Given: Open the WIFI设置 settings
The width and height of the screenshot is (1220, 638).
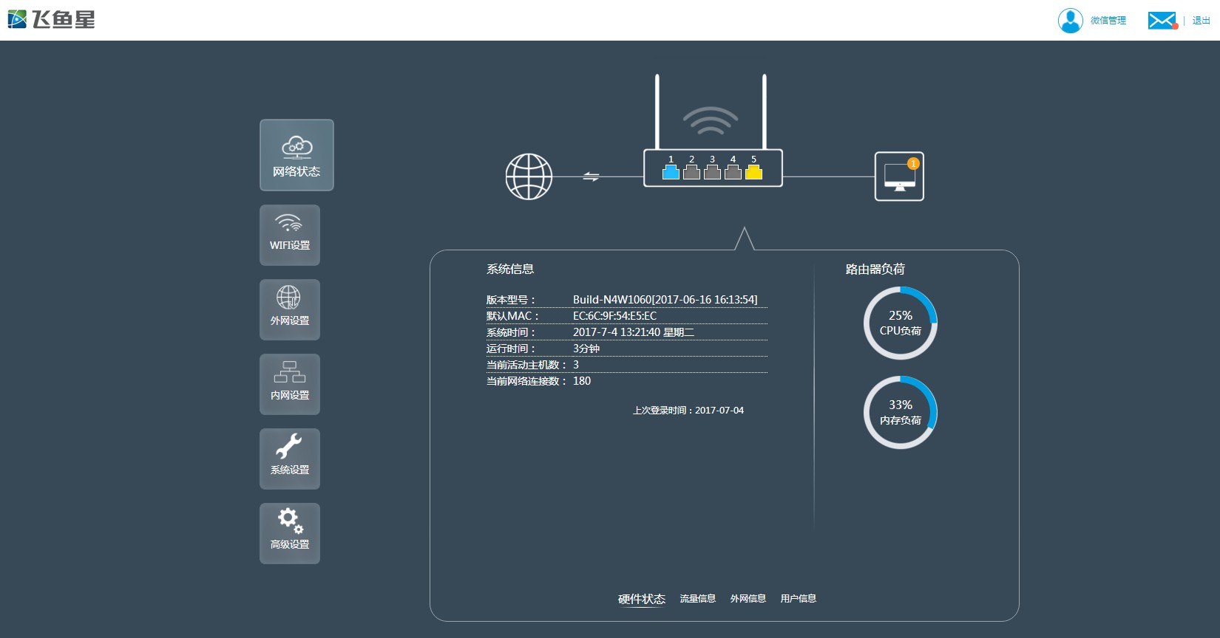Looking at the screenshot, I should (290, 235).
